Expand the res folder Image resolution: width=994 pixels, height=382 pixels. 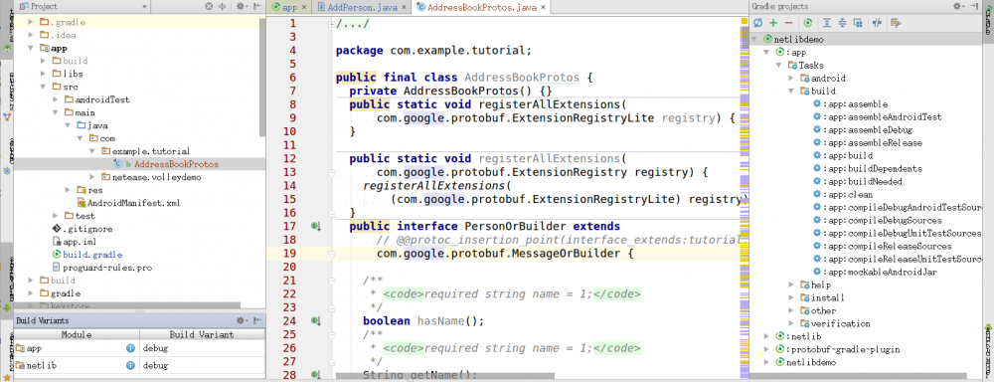[x=68, y=190]
